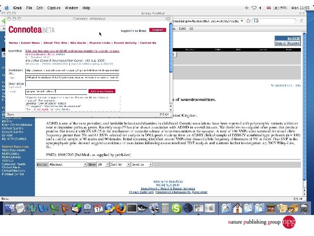Open Connotea Home link

[x=14, y=43]
